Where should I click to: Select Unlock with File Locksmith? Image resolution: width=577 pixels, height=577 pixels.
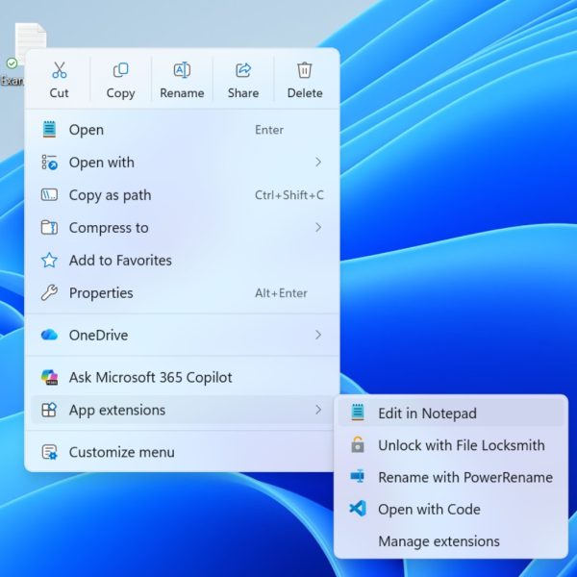[x=451, y=445]
